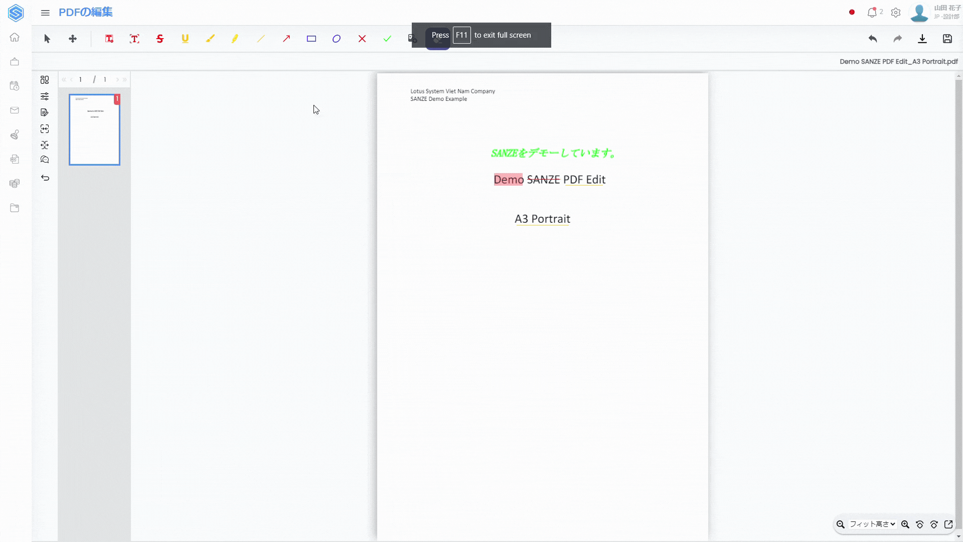Click the page 1 thumbnail
The height and width of the screenshot is (542, 963).
(x=94, y=129)
